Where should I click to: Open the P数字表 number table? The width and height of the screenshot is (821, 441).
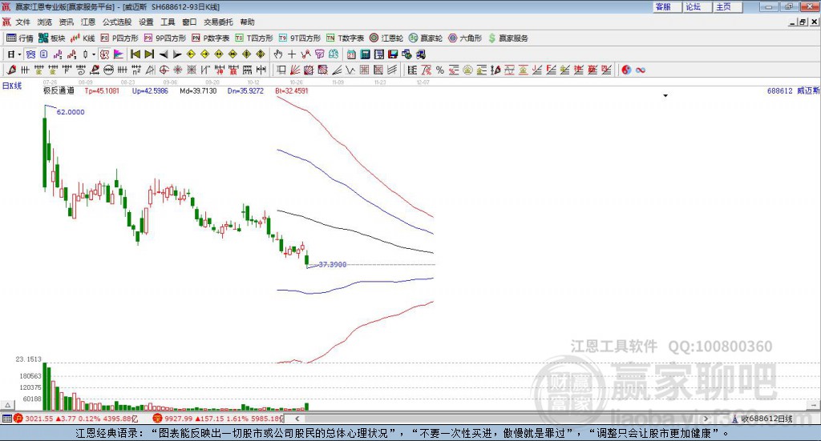(x=211, y=38)
